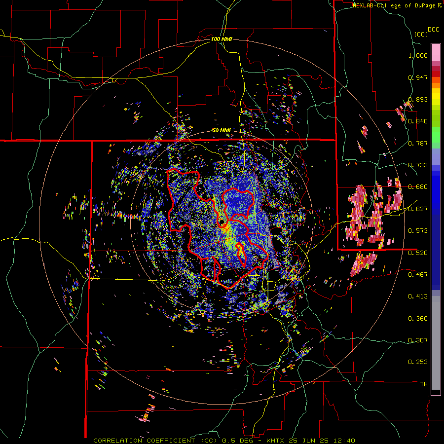
Task: Select the 0.307 legend value
Action: tap(418, 340)
